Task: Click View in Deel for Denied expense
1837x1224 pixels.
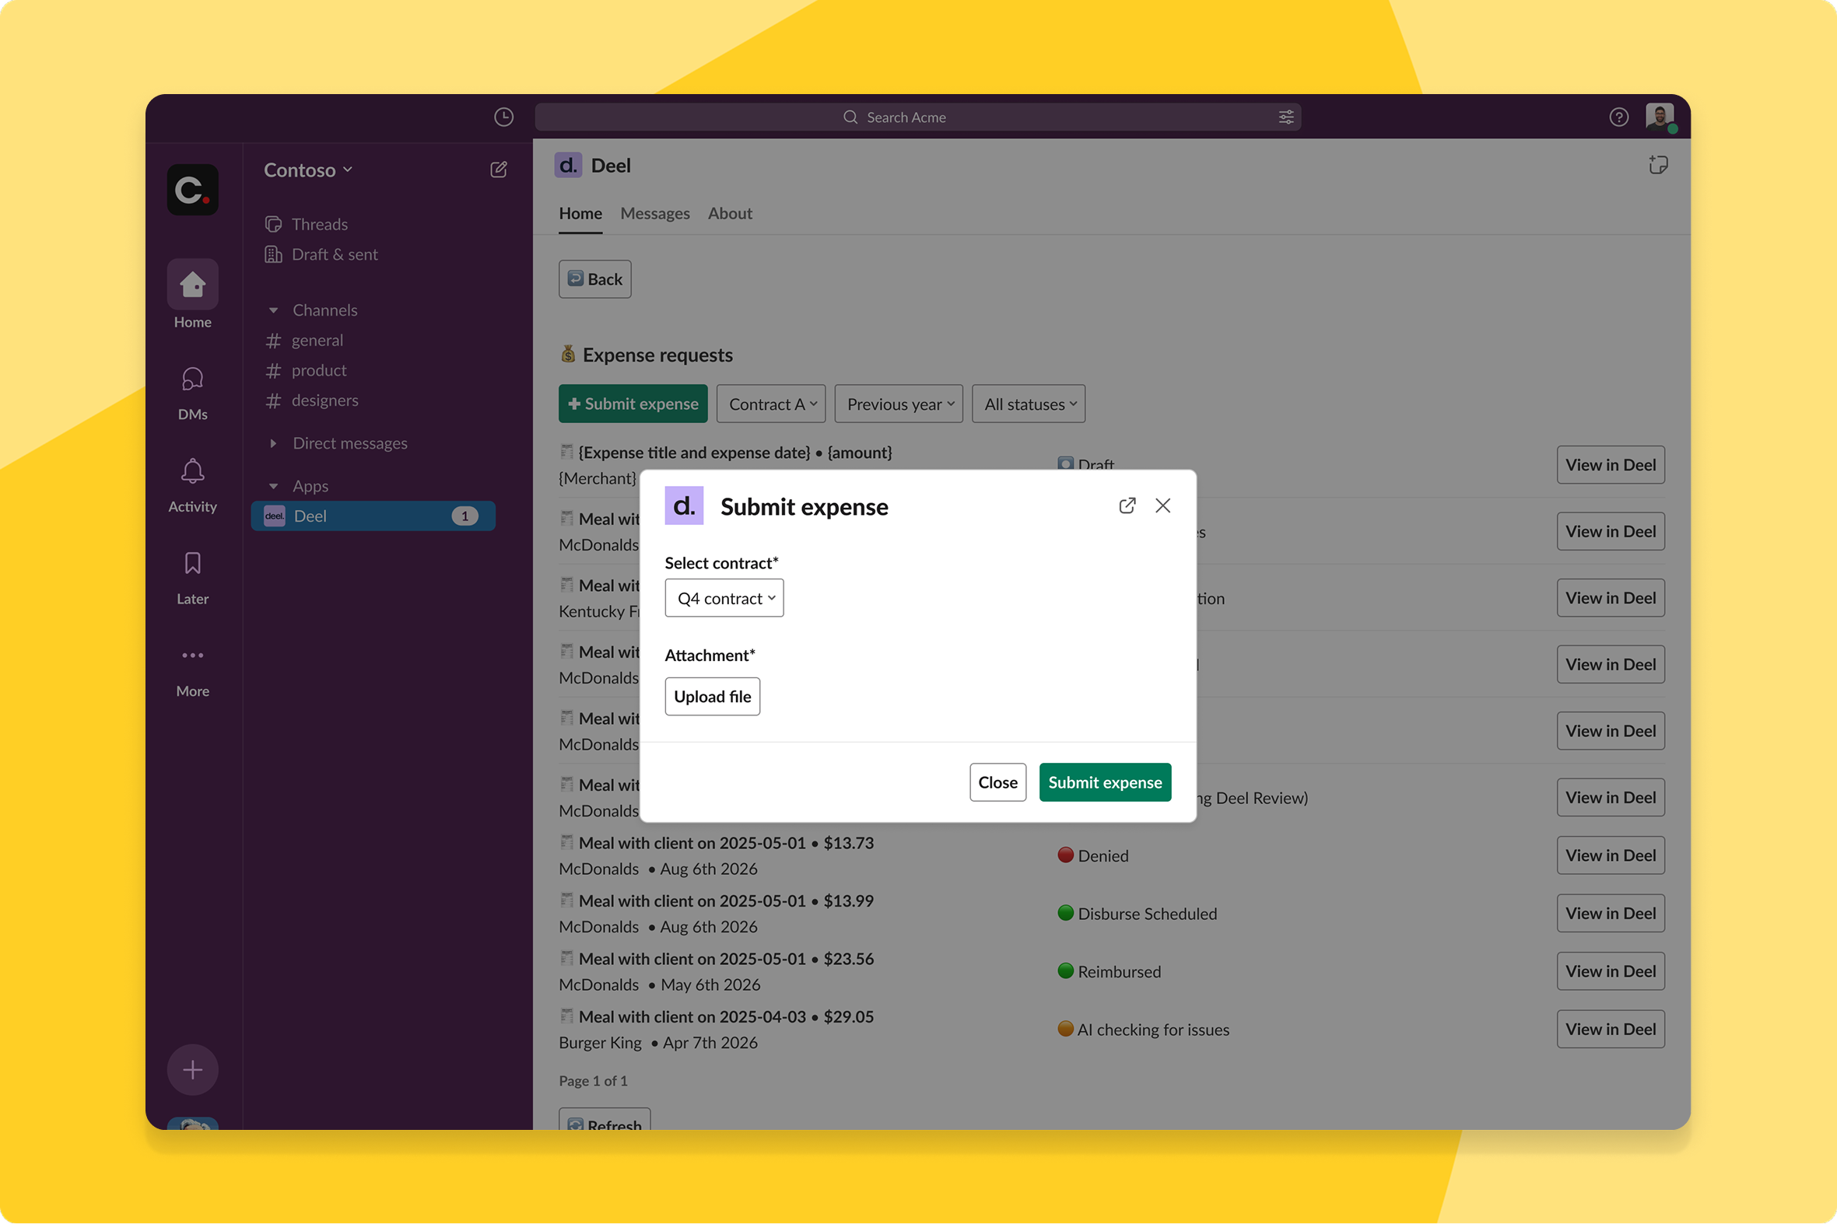Action: (1611, 855)
